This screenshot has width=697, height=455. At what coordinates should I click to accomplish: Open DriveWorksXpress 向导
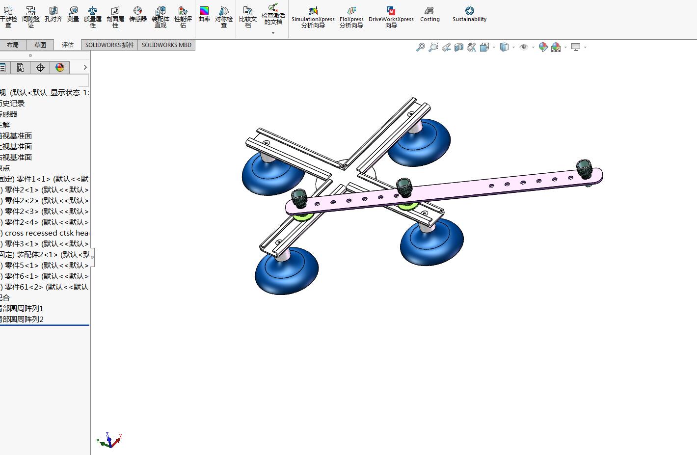pyautogui.click(x=391, y=17)
